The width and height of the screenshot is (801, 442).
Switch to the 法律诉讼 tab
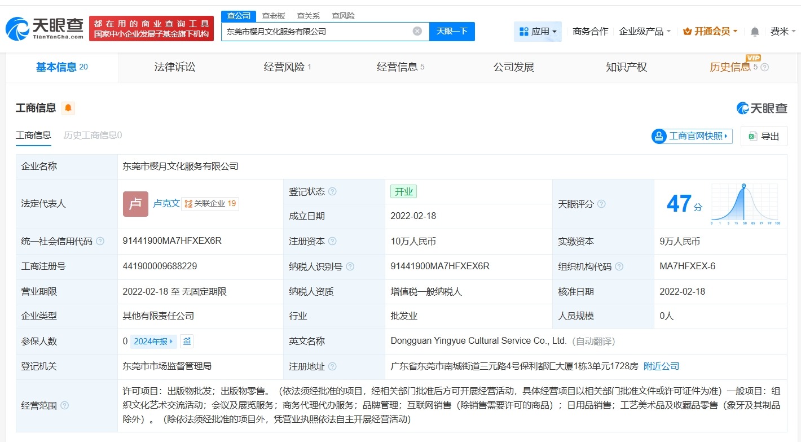(x=174, y=67)
